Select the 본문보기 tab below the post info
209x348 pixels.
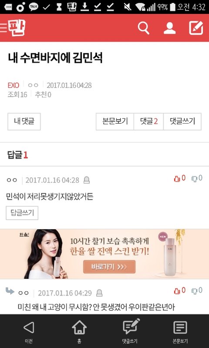(115, 121)
